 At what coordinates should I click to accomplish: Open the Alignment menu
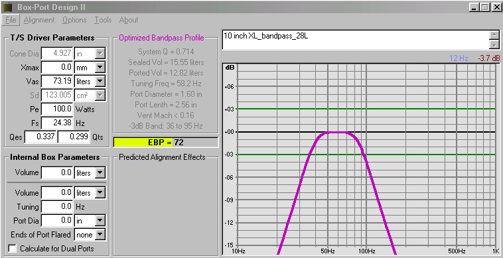point(39,20)
